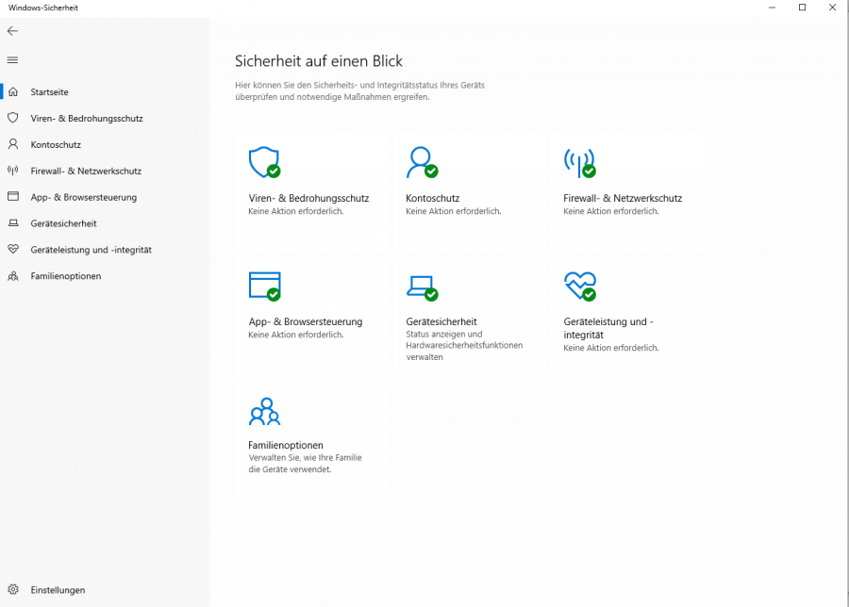
Task: Select Gerätesicherheit in the sidebar
Action: tap(63, 224)
